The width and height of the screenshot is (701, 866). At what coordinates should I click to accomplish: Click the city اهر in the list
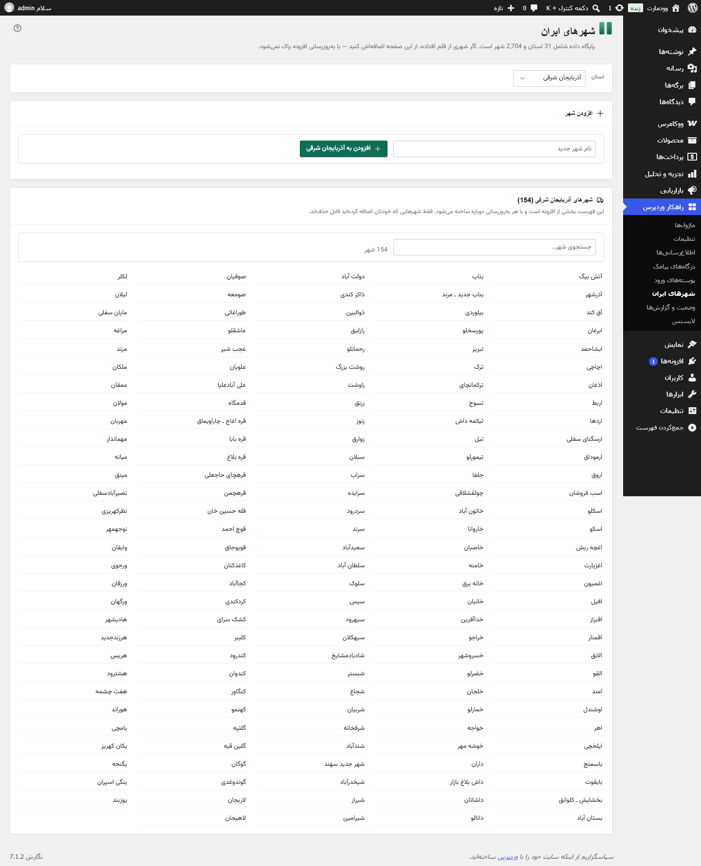(x=598, y=728)
